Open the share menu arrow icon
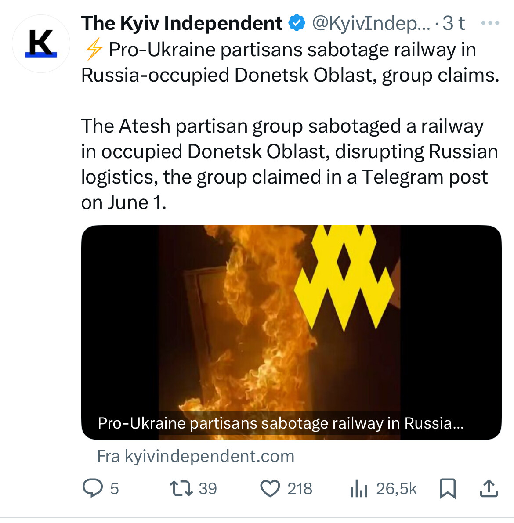Image resolution: width=514 pixels, height=523 pixels. (489, 489)
